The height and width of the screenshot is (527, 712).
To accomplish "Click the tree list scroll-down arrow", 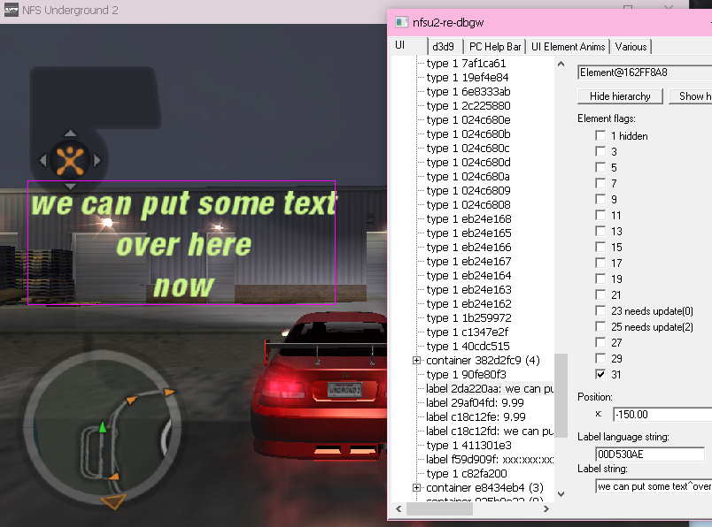I will click(560, 493).
